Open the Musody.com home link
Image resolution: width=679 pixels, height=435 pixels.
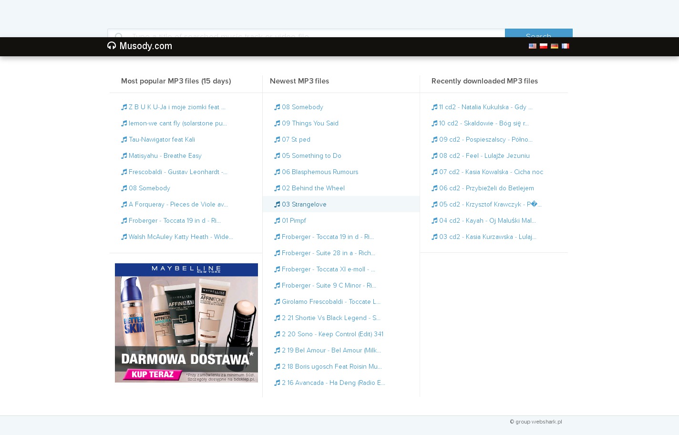(x=145, y=46)
